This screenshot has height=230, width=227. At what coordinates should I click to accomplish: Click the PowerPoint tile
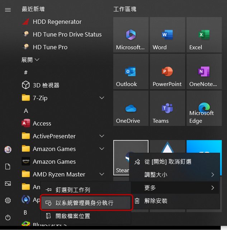[x=167, y=72]
